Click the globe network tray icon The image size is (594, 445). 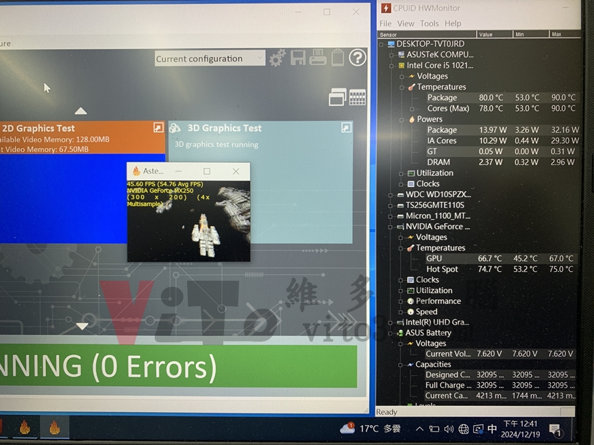coord(463,429)
